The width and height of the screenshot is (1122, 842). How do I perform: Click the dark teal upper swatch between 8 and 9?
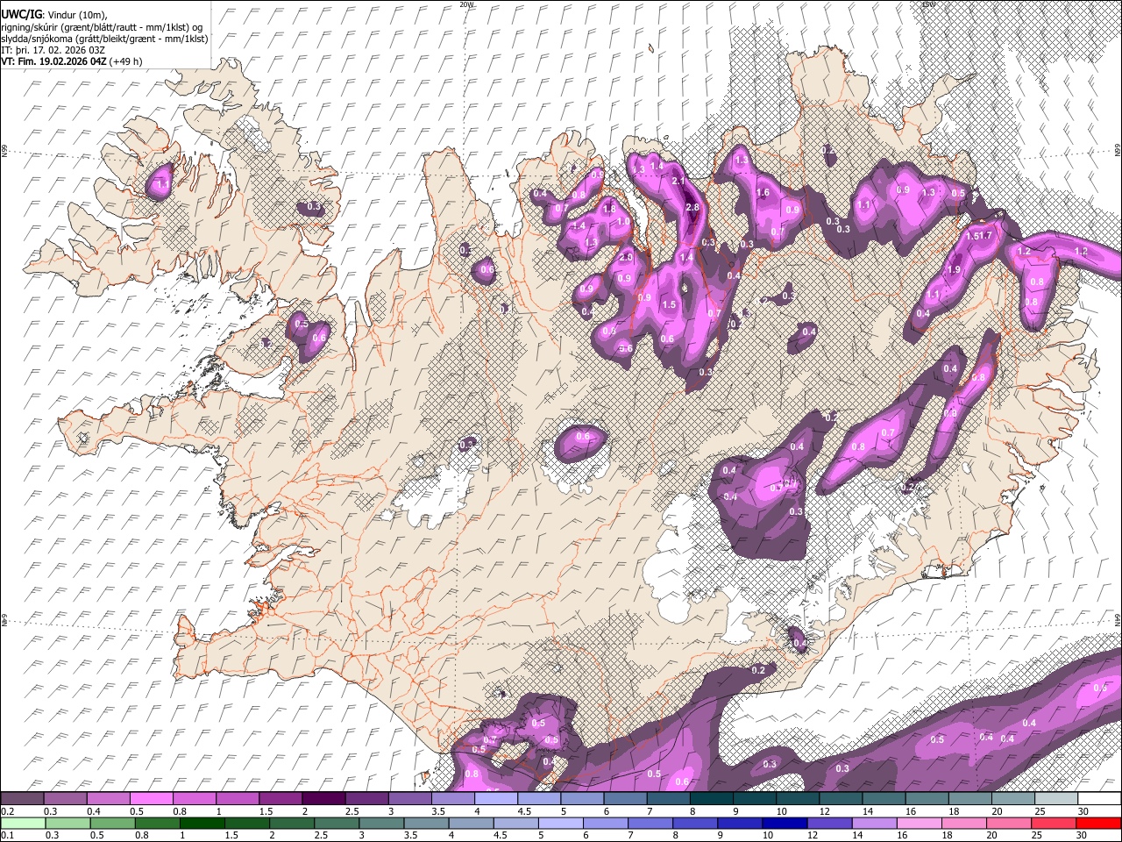[x=712, y=799]
